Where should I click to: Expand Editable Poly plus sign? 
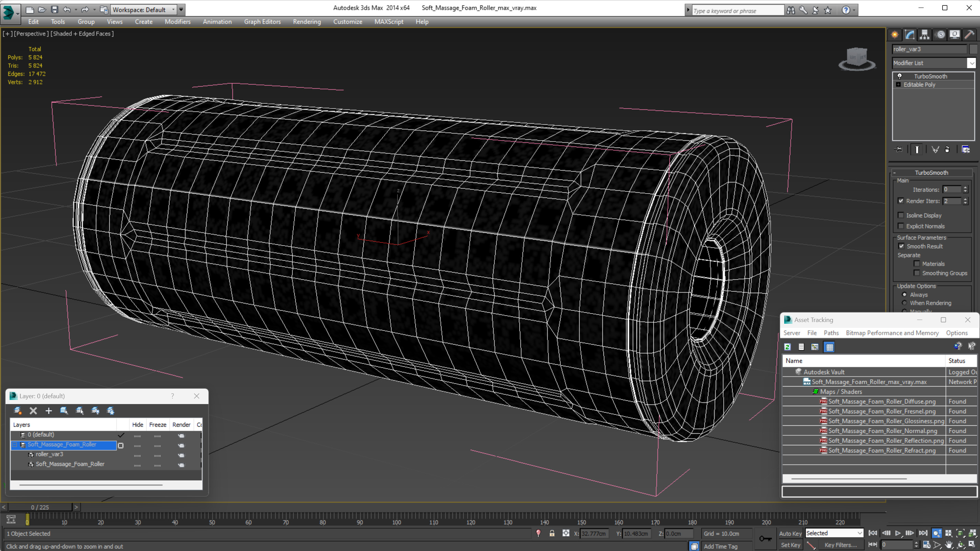[899, 84]
